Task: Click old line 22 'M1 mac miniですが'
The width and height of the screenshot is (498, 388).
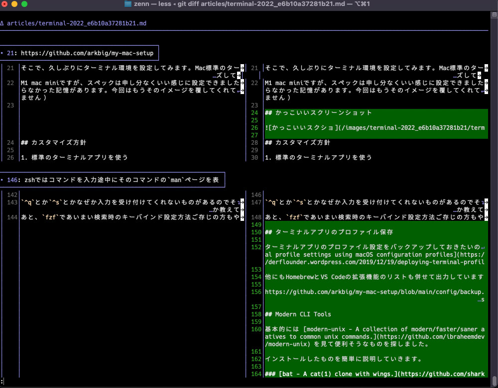Action: [x=130, y=83]
